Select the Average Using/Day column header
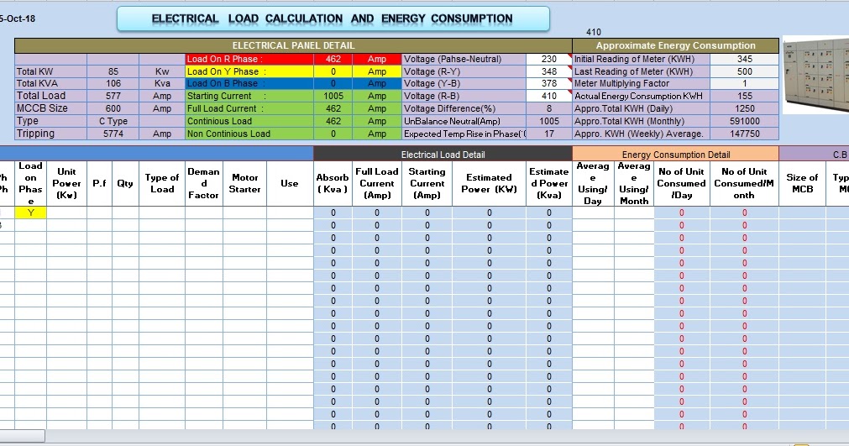 coord(593,183)
